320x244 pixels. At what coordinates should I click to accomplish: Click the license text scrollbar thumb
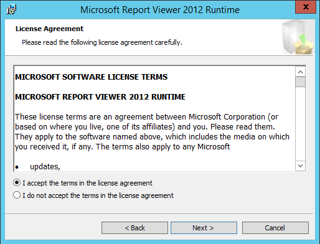(x=300, y=82)
